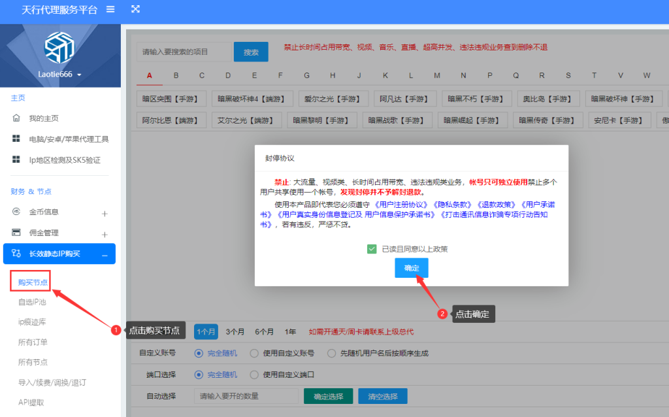
Task: Click the 金币信息 coin icon
Action: pyautogui.click(x=16, y=211)
